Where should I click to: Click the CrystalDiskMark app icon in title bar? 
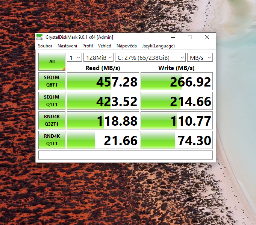tap(39, 37)
